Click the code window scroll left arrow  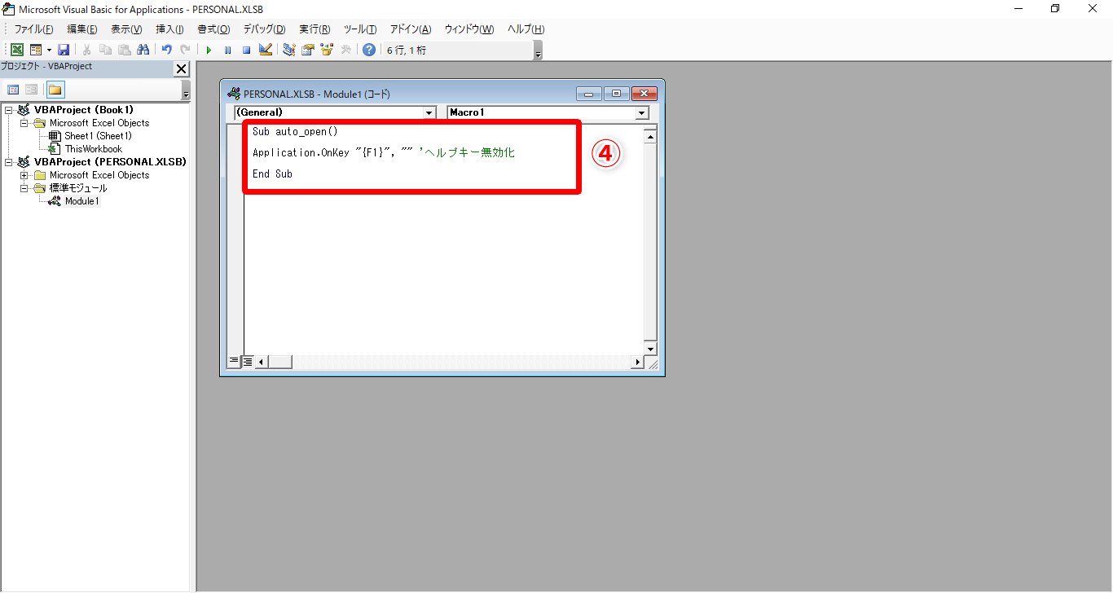pyautogui.click(x=262, y=362)
